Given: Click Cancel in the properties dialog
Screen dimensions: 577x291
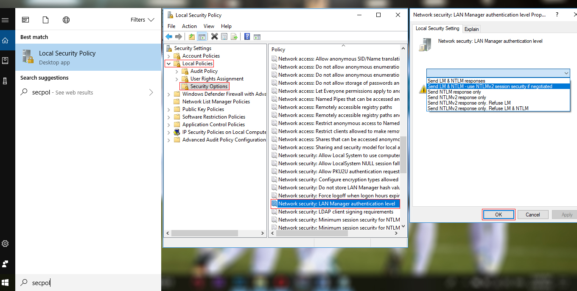Looking at the screenshot, I should point(533,215).
